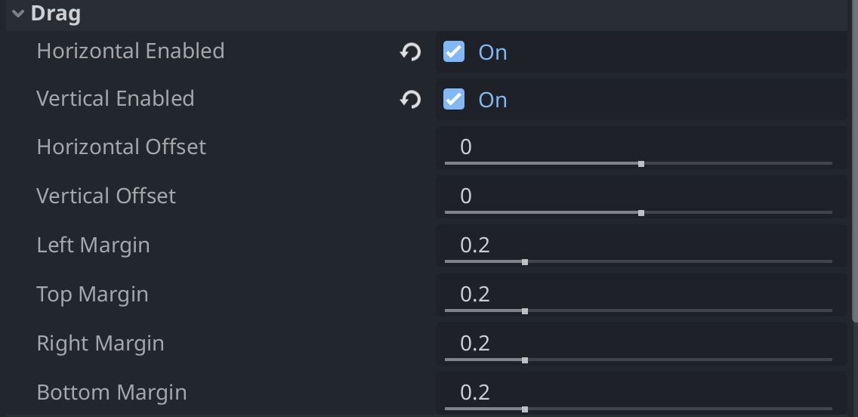Reset Horizontal Enabled to default value

pyautogui.click(x=410, y=52)
